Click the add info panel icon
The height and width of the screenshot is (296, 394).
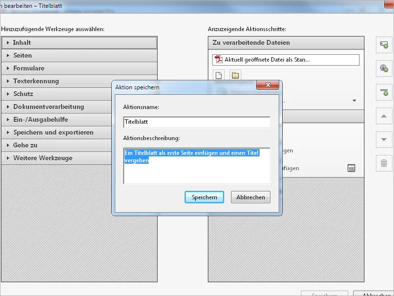tap(384, 68)
